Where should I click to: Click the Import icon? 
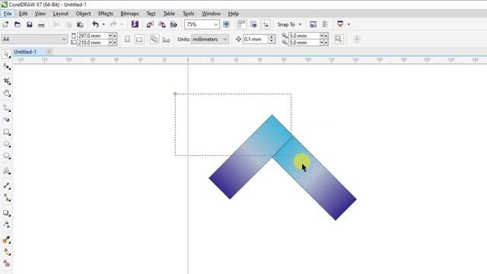coord(150,24)
